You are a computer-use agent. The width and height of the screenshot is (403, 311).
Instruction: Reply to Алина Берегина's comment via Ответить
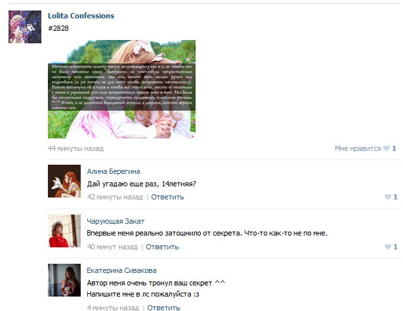click(x=167, y=197)
